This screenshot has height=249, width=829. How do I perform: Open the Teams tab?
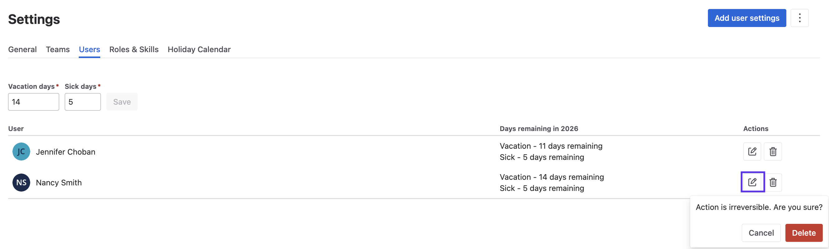pyautogui.click(x=58, y=49)
